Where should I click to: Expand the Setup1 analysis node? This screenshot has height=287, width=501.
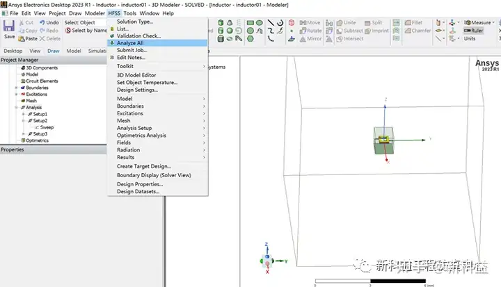point(24,114)
